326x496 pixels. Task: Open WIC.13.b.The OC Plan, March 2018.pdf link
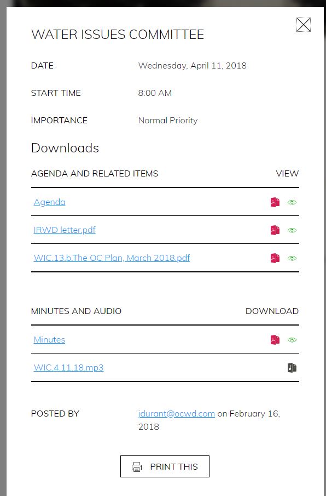click(112, 258)
